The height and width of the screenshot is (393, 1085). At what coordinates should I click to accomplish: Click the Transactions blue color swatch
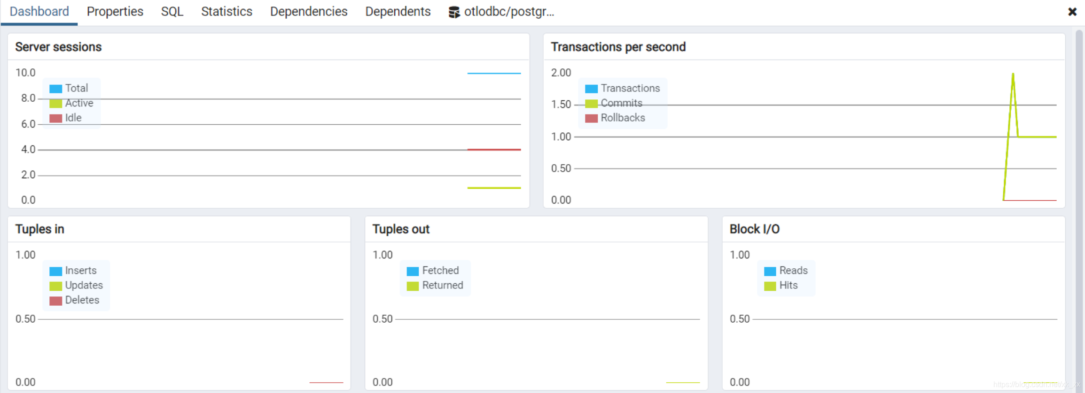point(591,88)
